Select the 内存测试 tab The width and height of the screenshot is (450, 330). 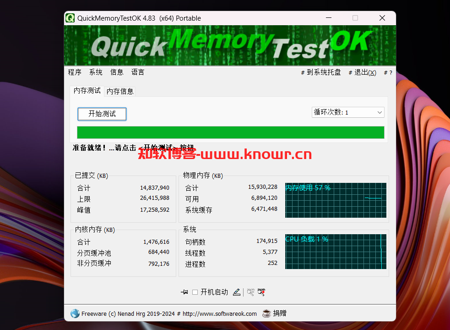pyautogui.click(x=87, y=91)
